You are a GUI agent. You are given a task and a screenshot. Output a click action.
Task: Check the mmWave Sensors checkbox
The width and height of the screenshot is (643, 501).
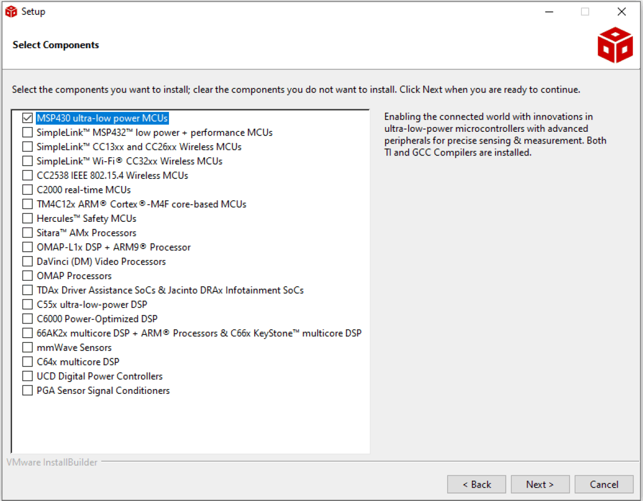pyautogui.click(x=27, y=348)
